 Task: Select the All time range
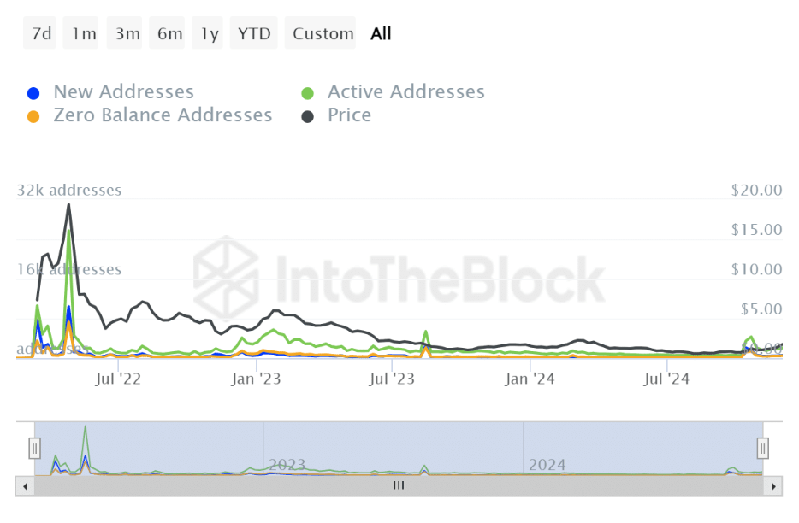[x=381, y=33]
